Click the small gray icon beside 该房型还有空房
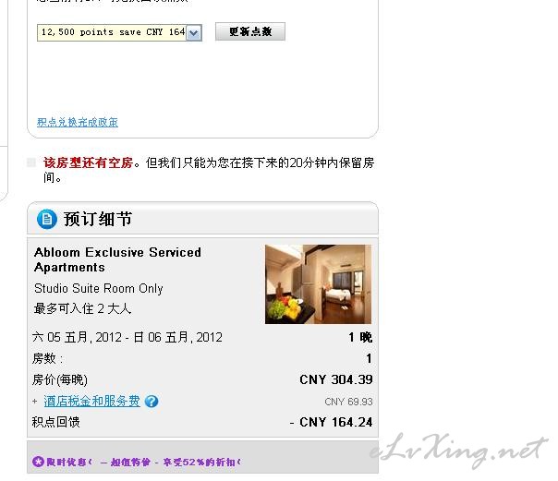Viewport: 558px width, 481px height. pyautogui.click(x=31, y=162)
